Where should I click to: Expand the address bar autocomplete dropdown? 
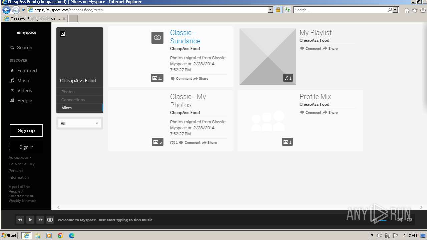tap(271, 10)
